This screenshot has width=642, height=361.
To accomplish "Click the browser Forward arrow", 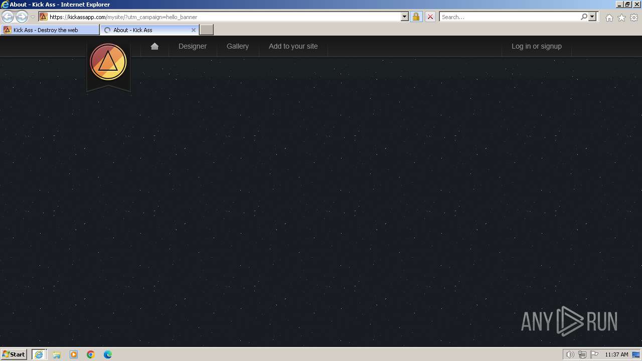I will pyautogui.click(x=22, y=17).
